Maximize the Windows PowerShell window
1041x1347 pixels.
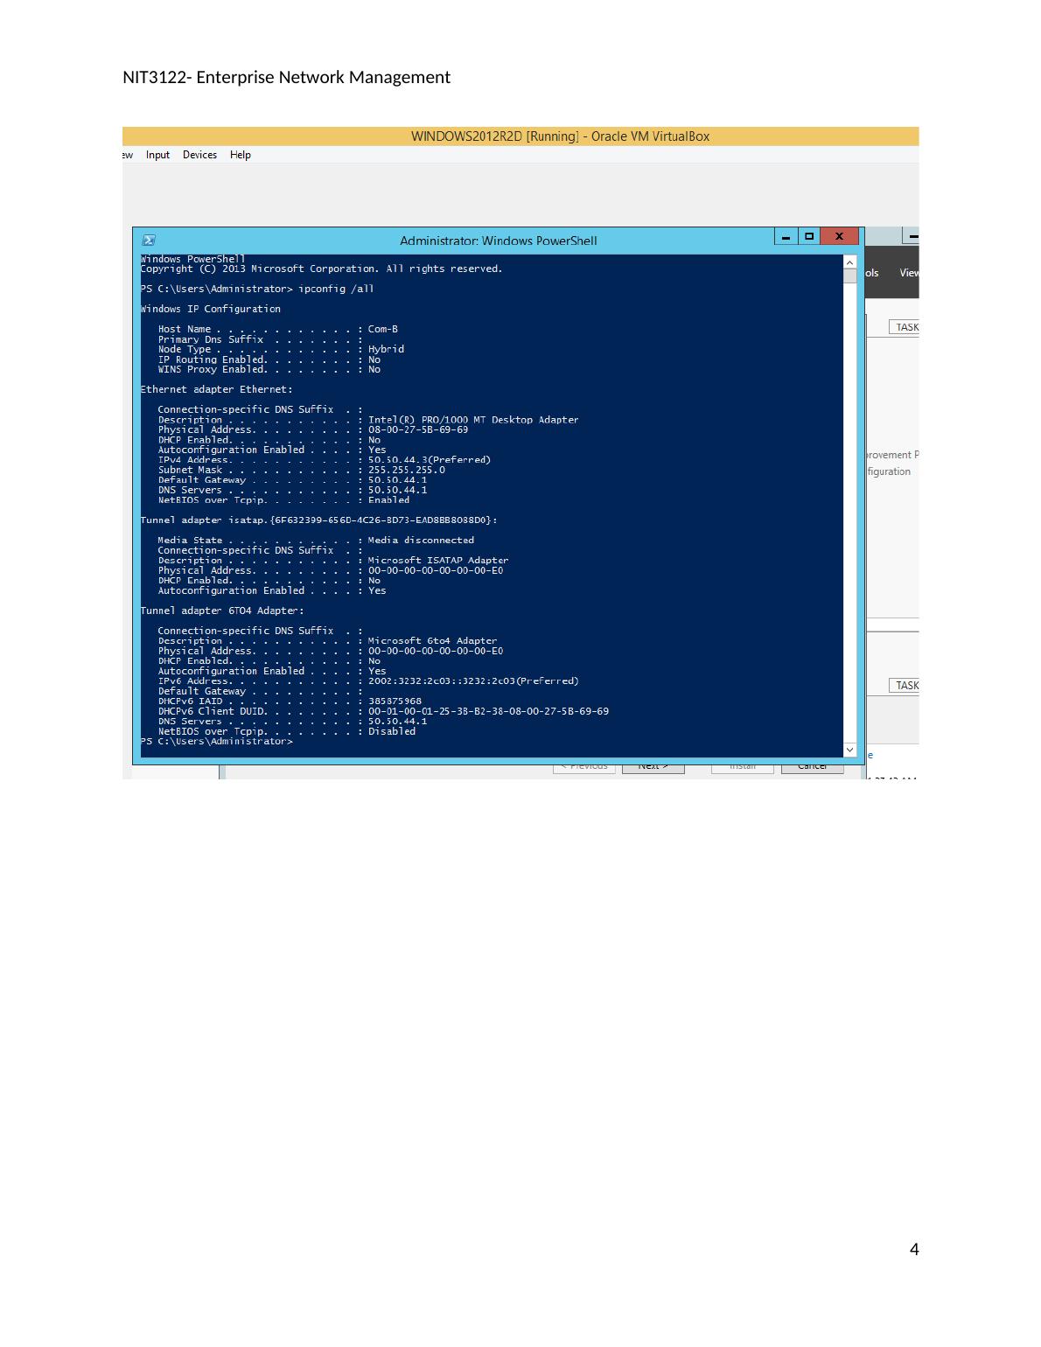coord(810,237)
